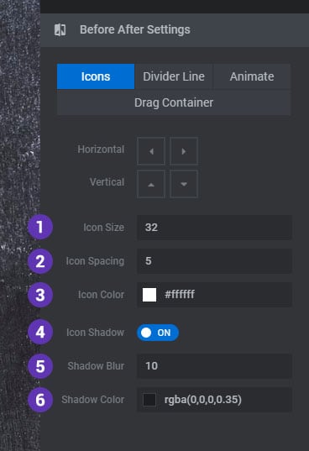The image size is (309, 451).
Task: Switch to the Drag Container tab
Action: (174, 102)
